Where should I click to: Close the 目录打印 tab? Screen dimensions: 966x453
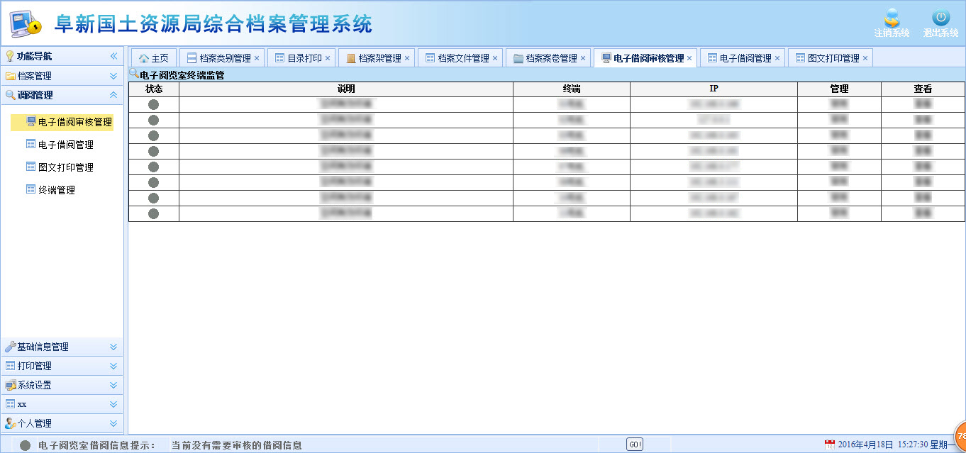click(x=328, y=58)
